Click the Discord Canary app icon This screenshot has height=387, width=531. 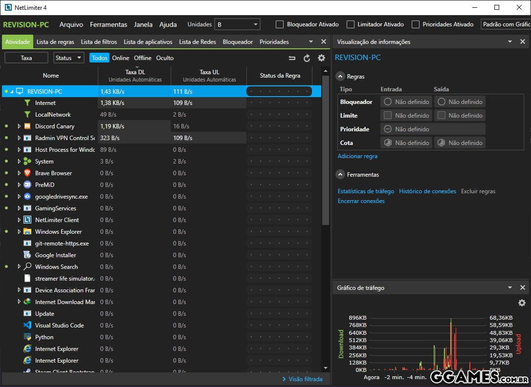[x=27, y=126]
